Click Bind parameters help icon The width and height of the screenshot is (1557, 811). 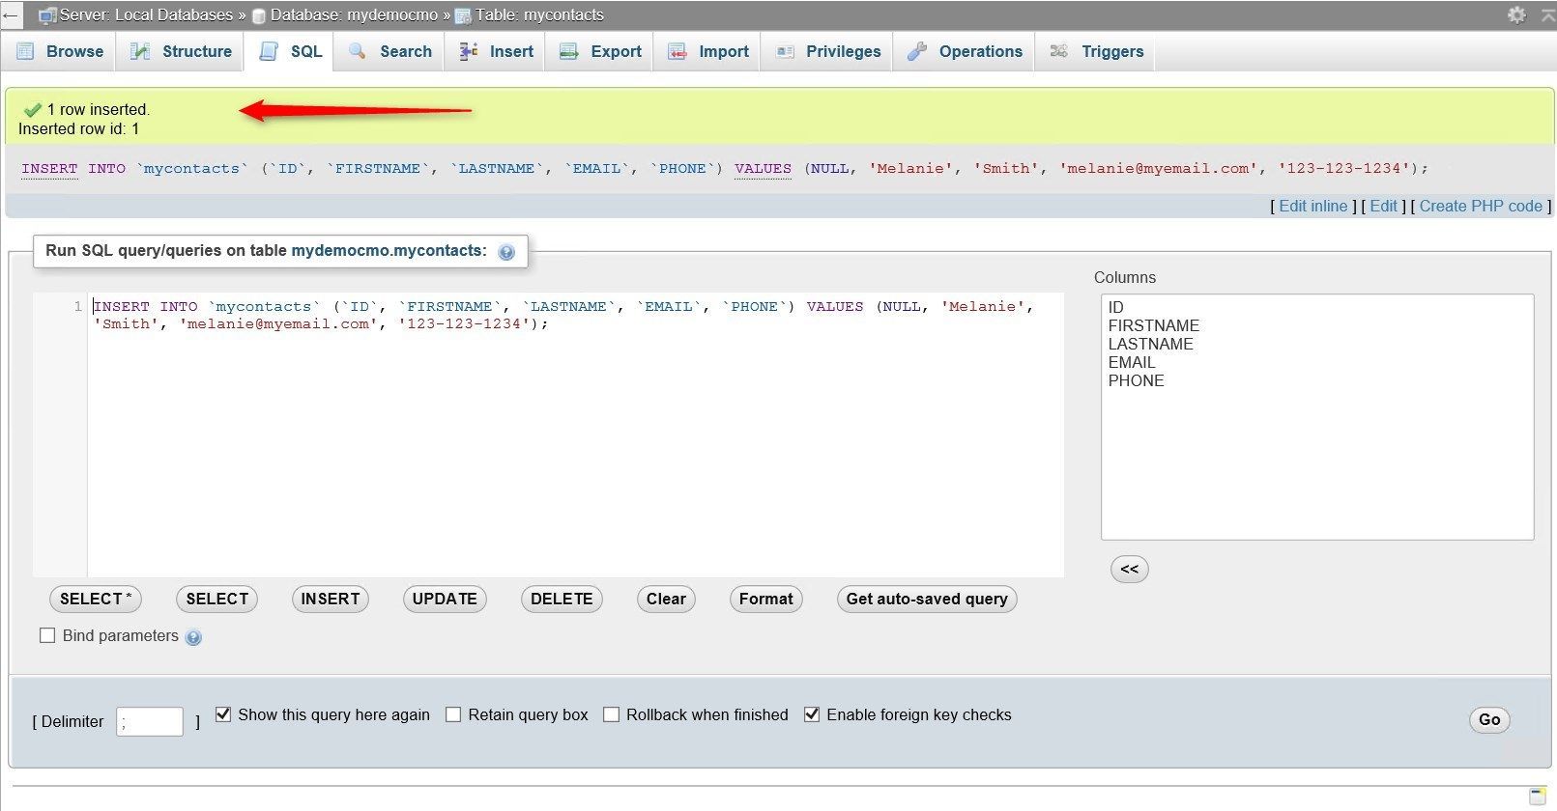click(x=193, y=637)
